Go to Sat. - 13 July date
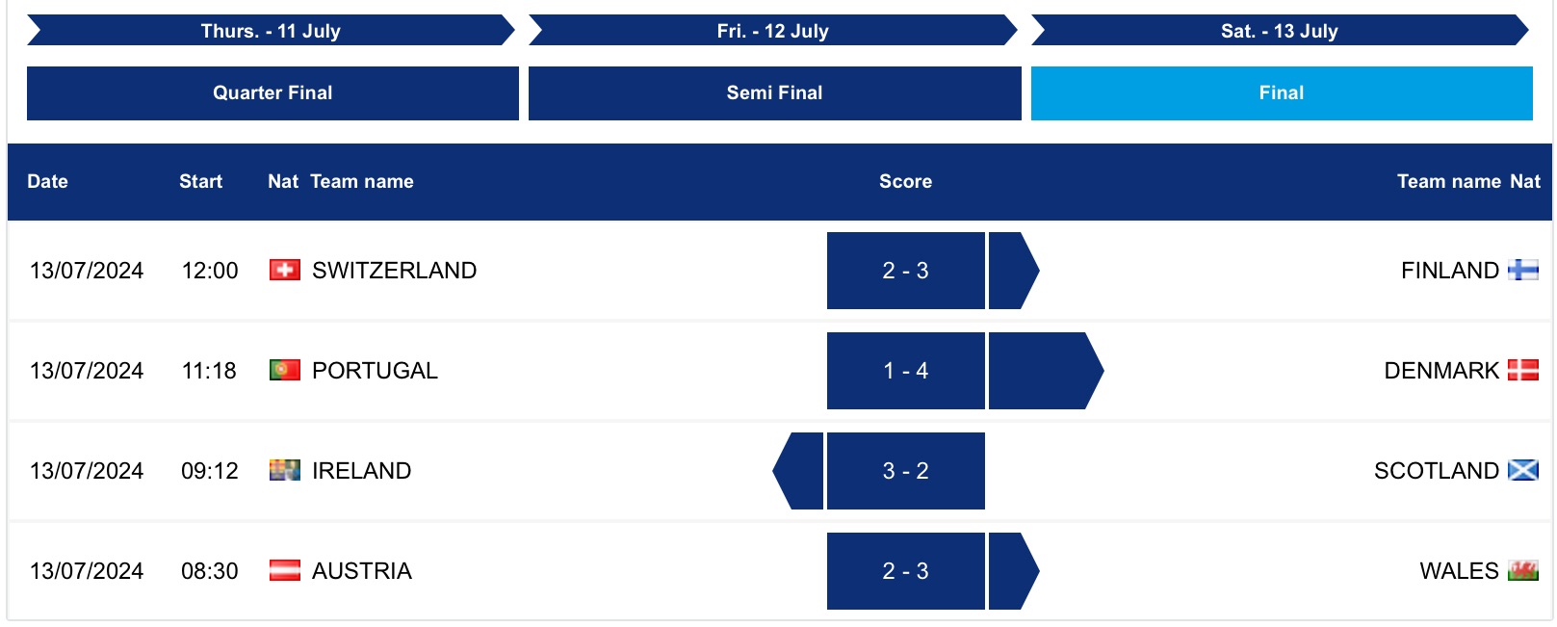The image size is (1557, 627). (x=1279, y=31)
